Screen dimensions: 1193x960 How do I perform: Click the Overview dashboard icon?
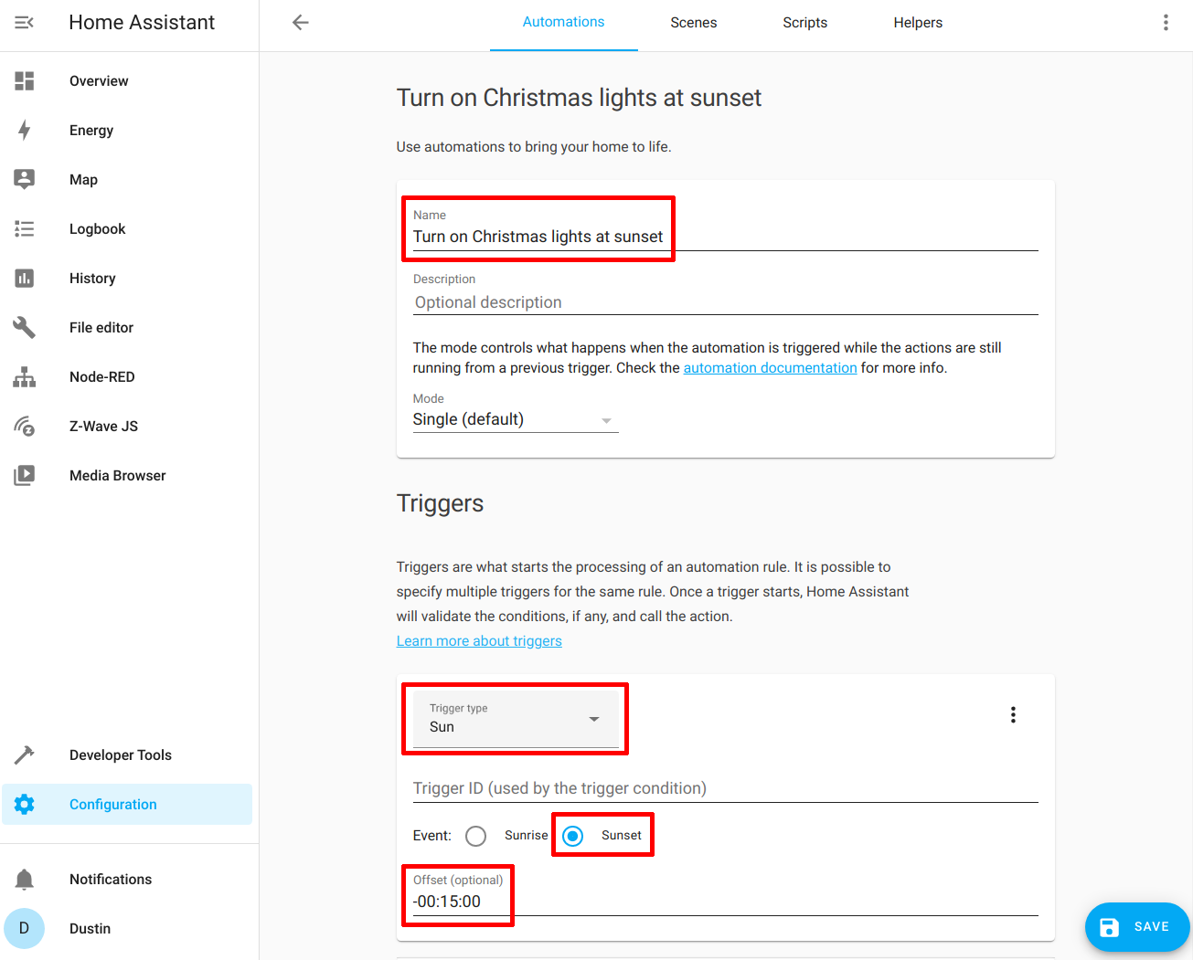point(25,81)
